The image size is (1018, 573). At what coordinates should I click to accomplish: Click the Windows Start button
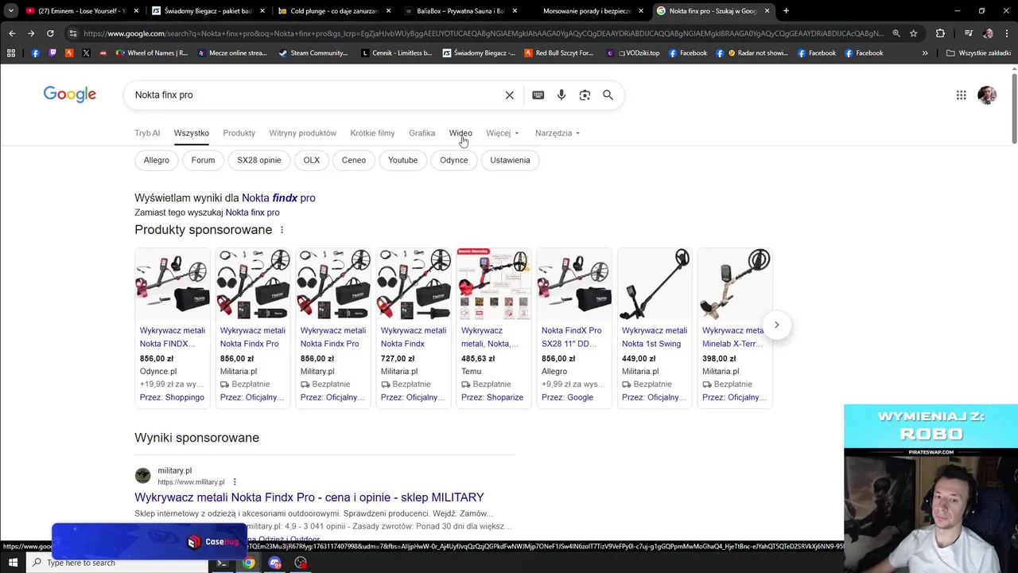[x=13, y=563]
